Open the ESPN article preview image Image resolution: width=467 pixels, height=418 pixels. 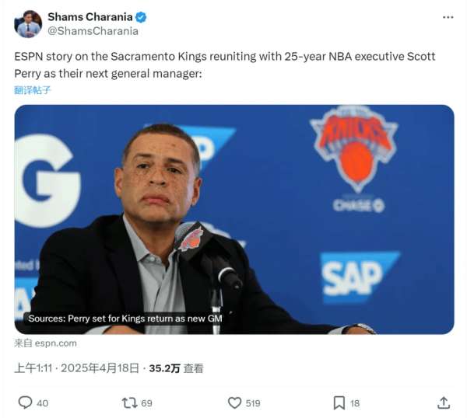click(234, 219)
